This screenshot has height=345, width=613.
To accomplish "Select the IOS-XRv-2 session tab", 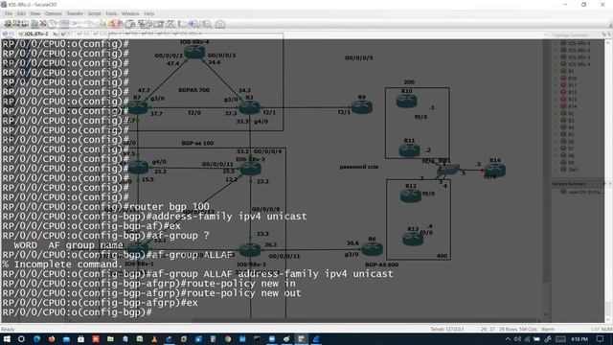I will [35, 34].
